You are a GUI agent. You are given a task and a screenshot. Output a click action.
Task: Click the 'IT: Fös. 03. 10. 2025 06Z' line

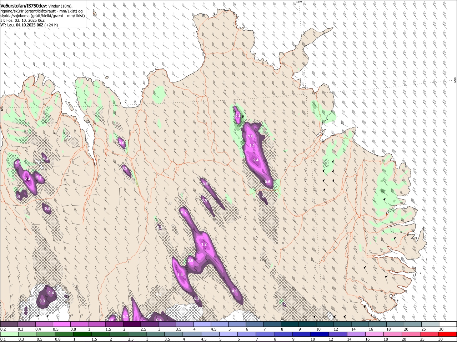point(22,20)
